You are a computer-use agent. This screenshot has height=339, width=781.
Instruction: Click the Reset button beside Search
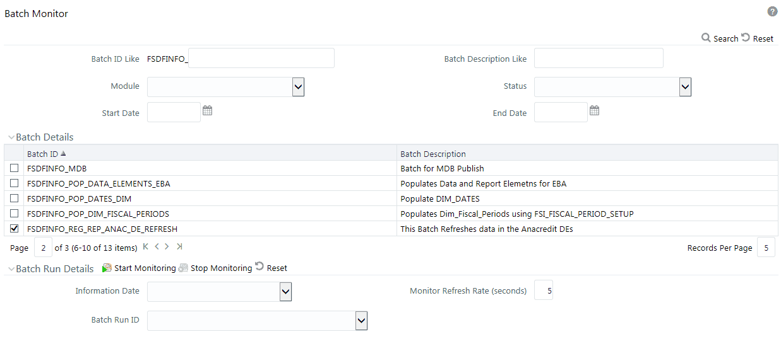pyautogui.click(x=757, y=38)
